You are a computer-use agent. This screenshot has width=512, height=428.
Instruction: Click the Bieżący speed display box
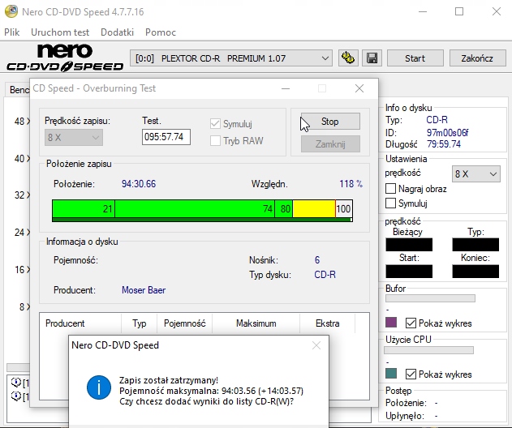[x=409, y=245]
